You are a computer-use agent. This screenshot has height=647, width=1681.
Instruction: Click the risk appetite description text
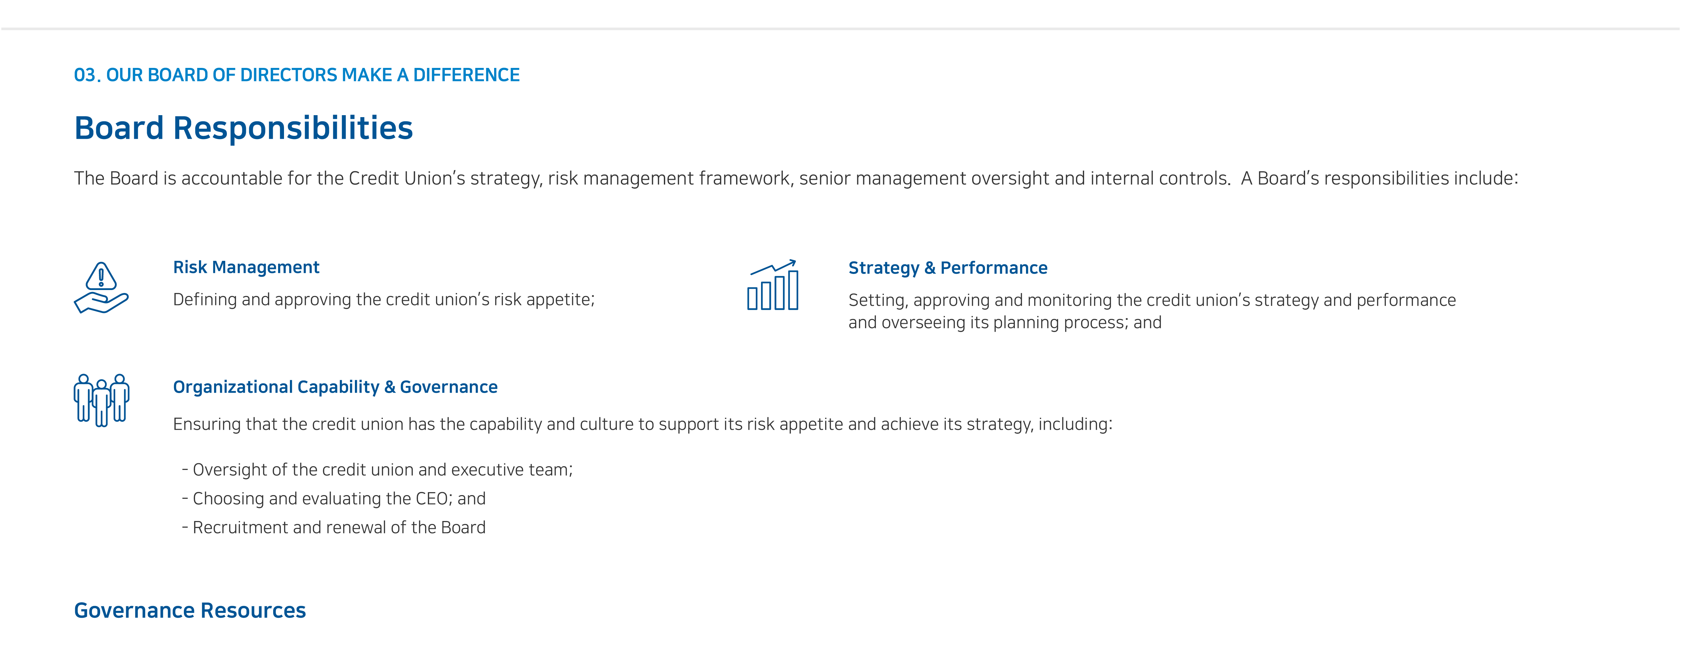click(384, 299)
